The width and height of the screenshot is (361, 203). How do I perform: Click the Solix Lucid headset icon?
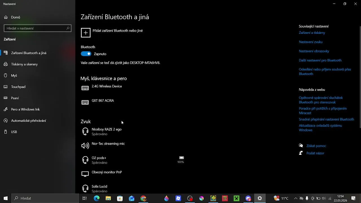(x=85, y=189)
